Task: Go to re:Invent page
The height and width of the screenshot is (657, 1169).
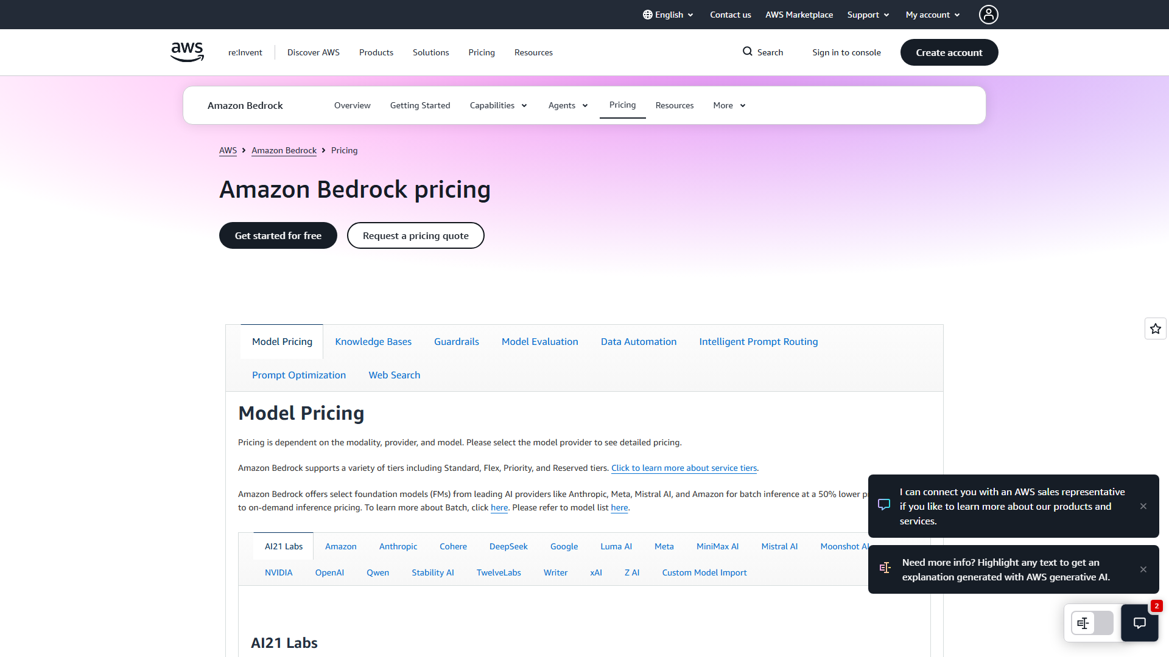Action: [245, 52]
